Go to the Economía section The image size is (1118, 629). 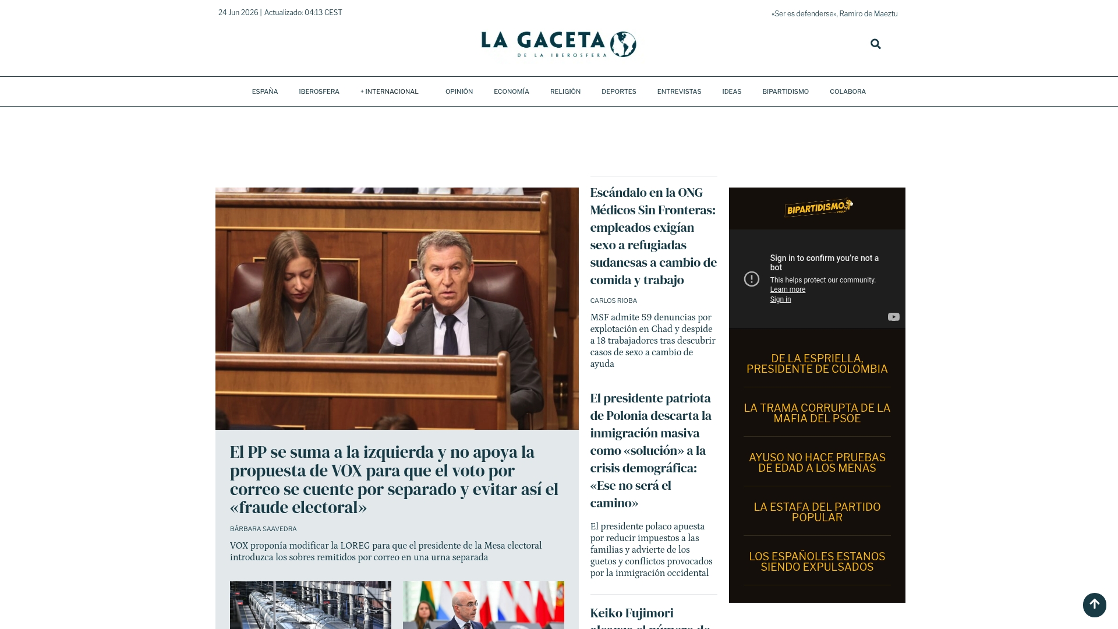coord(511,91)
